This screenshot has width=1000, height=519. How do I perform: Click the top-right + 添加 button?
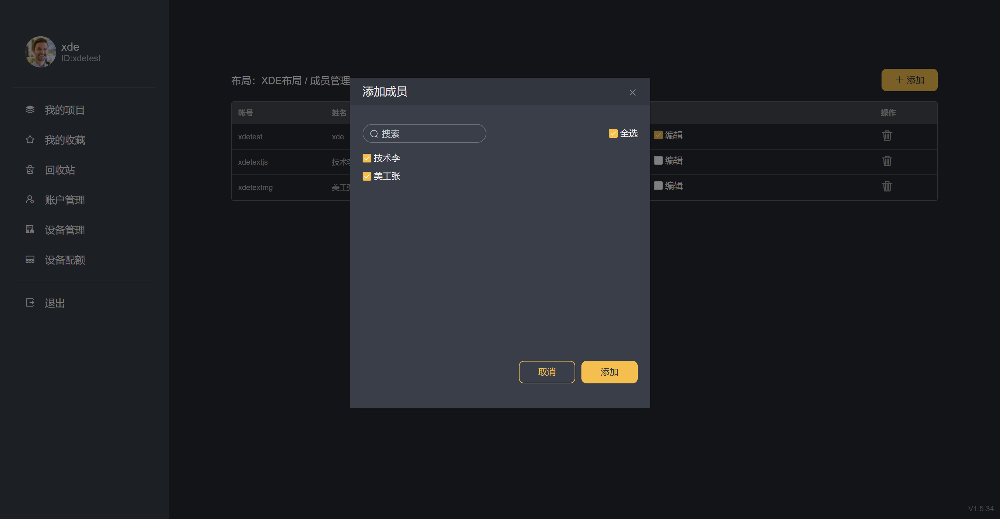coord(909,80)
